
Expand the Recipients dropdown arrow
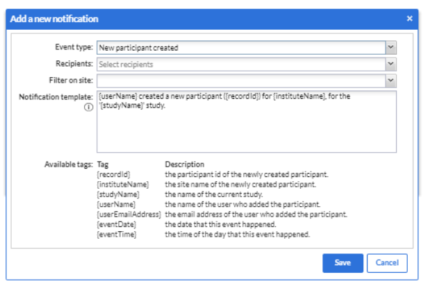pos(391,65)
